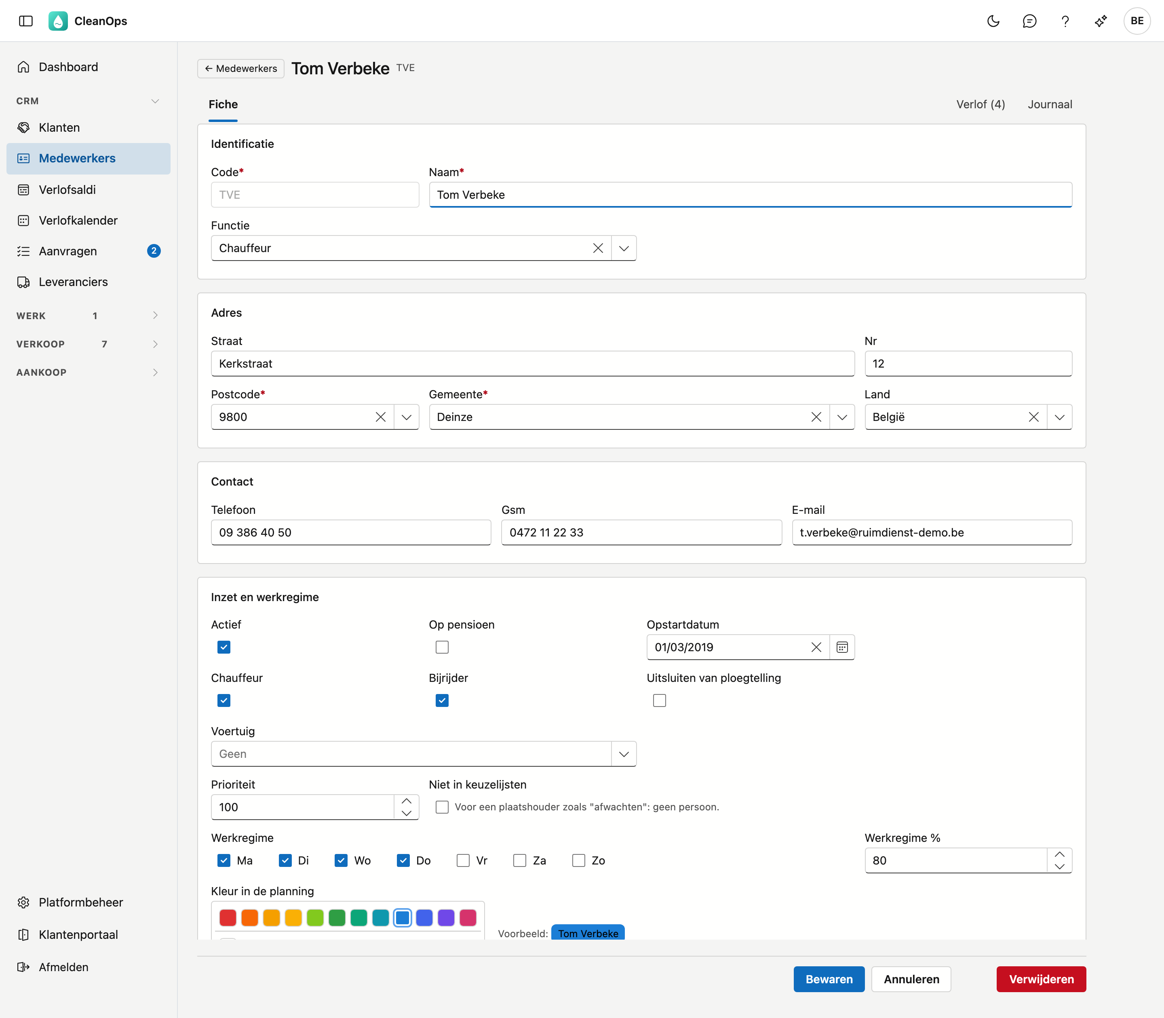This screenshot has width=1164, height=1018.
Task: Open Platformbeheer settings
Action: (88, 902)
